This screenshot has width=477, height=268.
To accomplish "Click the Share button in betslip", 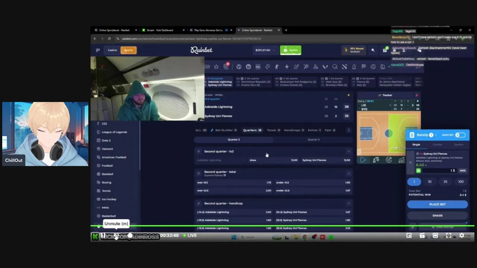I will click(437, 216).
